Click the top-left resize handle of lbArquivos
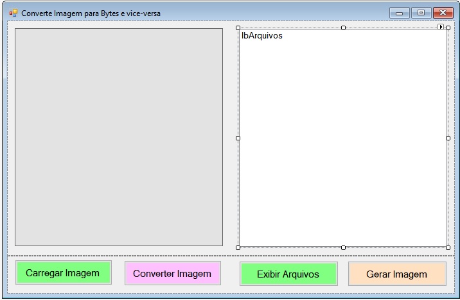This screenshot has width=460, height=300. point(238,28)
